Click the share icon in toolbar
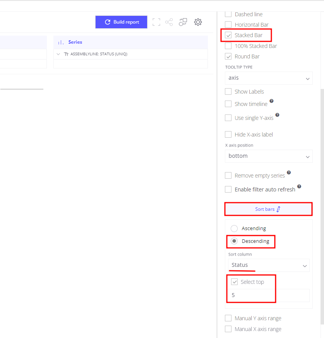Image resolution: width=324 pixels, height=338 pixels. click(169, 22)
